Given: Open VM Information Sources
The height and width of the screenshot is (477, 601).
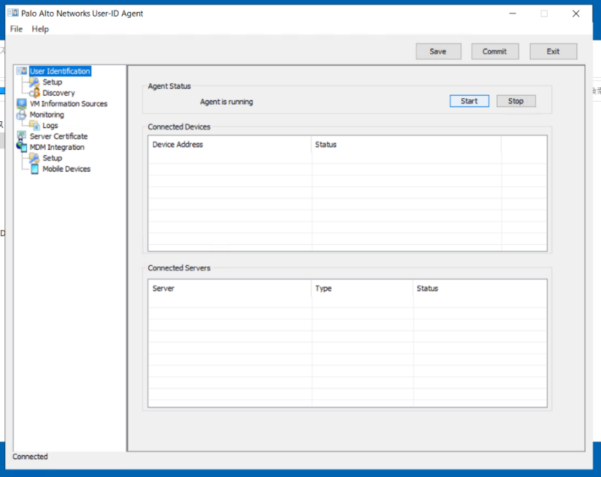Looking at the screenshot, I should coord(69,103).
